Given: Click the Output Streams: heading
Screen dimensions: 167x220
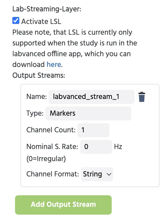Looking at the screenshot, I should coord(39,75).
